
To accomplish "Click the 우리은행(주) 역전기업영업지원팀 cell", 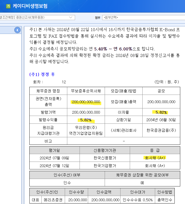I will (x=86, y=130).
